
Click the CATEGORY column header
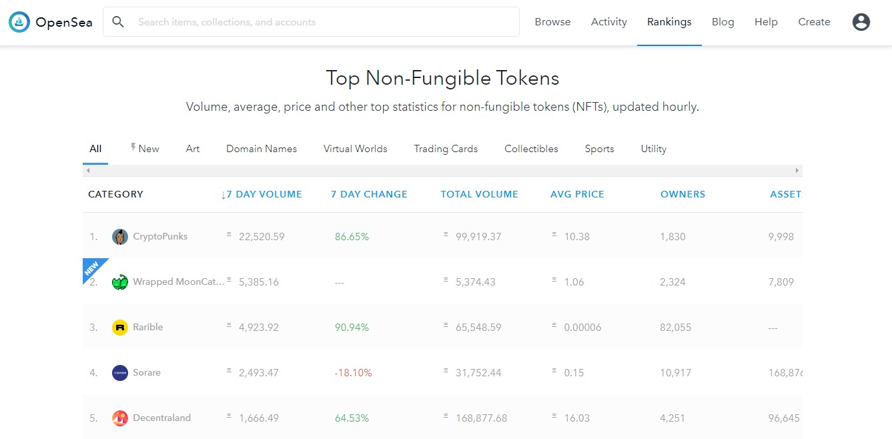(115, 194)
